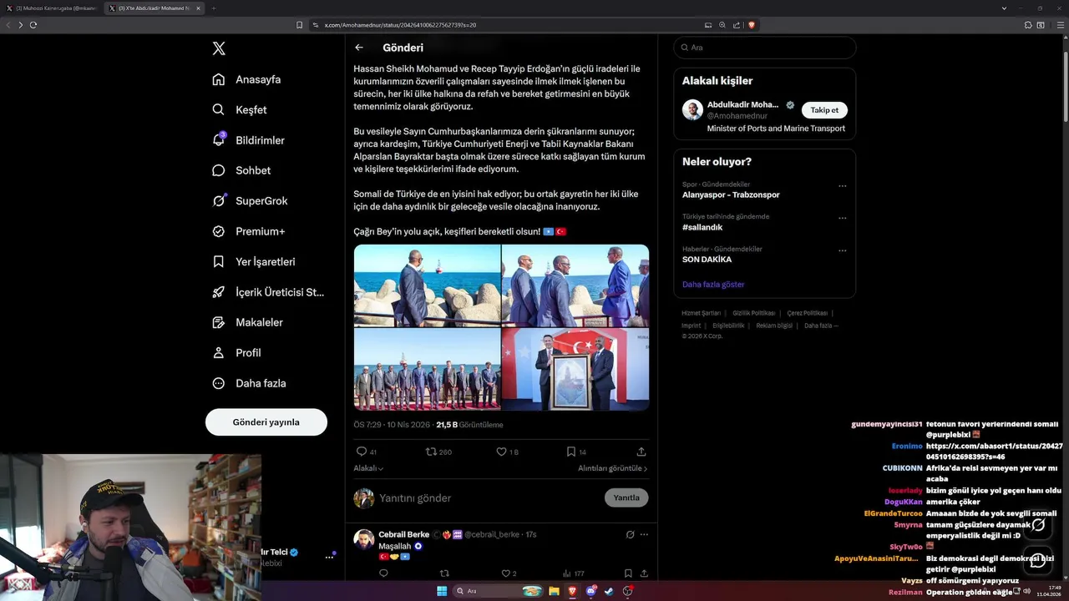Click the browser address bar URL
This screenshot has height=601, width=1069.
pos(400,25)
